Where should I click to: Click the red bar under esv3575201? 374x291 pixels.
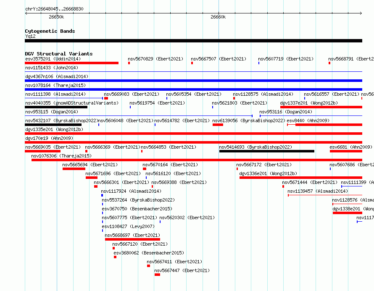71,63
